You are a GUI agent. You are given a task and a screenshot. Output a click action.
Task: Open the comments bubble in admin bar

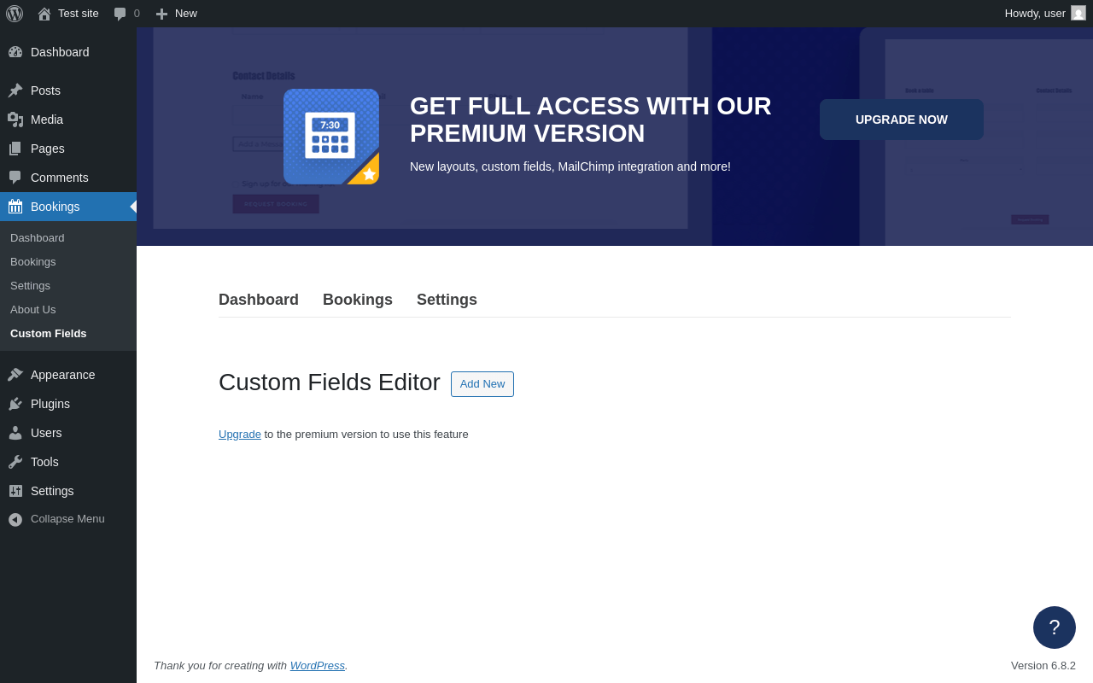coord(120,14)
